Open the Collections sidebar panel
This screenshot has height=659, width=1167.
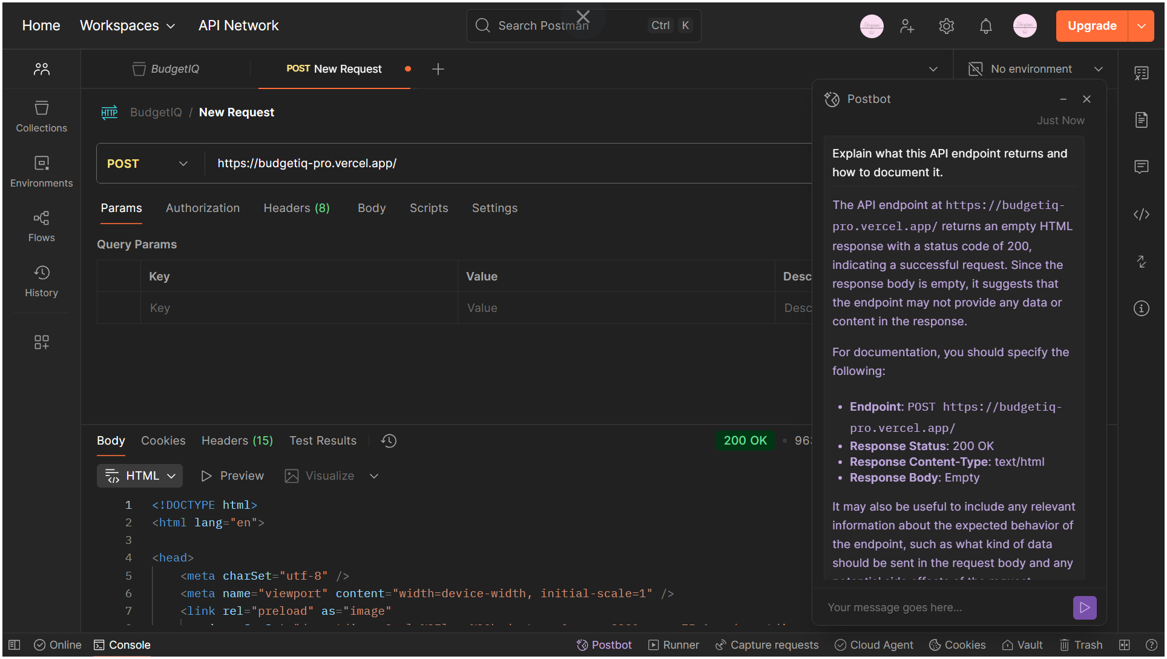click(41, 116)
